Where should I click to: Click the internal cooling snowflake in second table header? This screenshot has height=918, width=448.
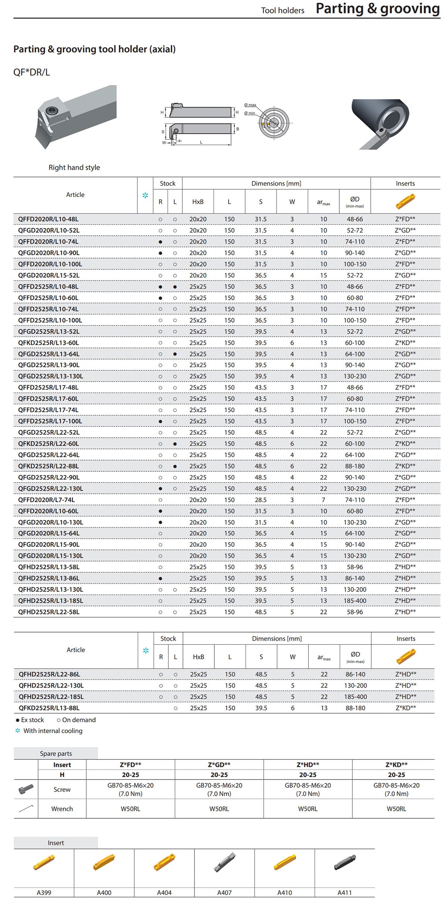coord(146,650)
